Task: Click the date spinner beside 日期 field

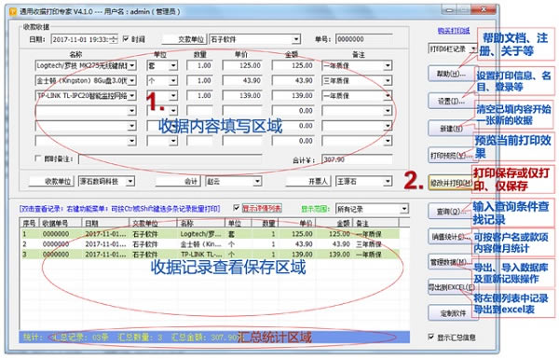Action: pyautogui.click(x=114, y=39)
